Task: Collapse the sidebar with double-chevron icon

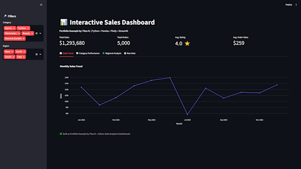Action: click(x=41, y=4)
